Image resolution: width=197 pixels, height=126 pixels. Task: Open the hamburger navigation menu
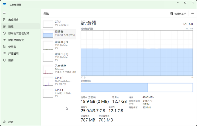click(x=4, y=13)
